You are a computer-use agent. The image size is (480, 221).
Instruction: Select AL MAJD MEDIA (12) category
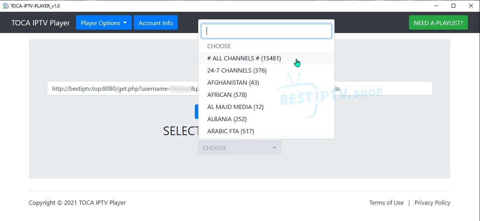[x=266, y=107]
